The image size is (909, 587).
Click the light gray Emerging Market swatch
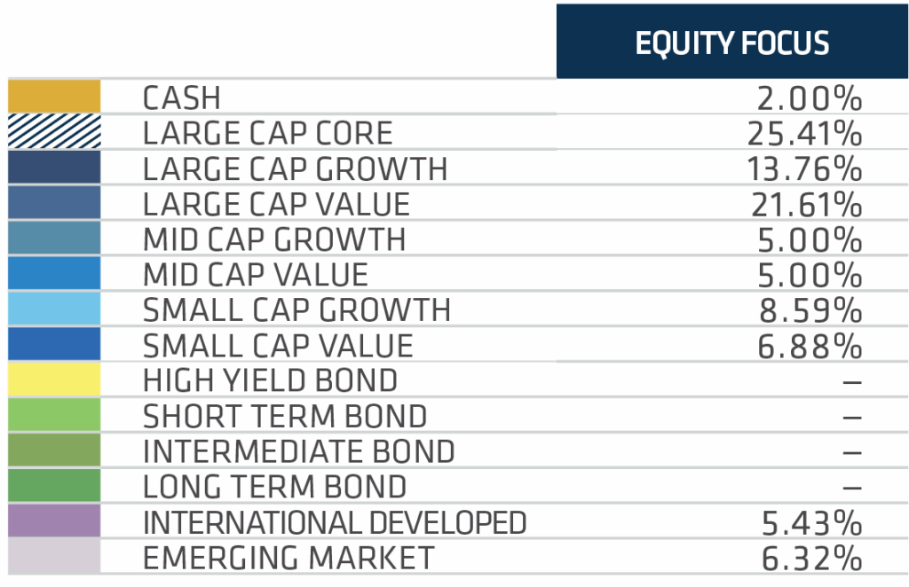coord(54,557)
